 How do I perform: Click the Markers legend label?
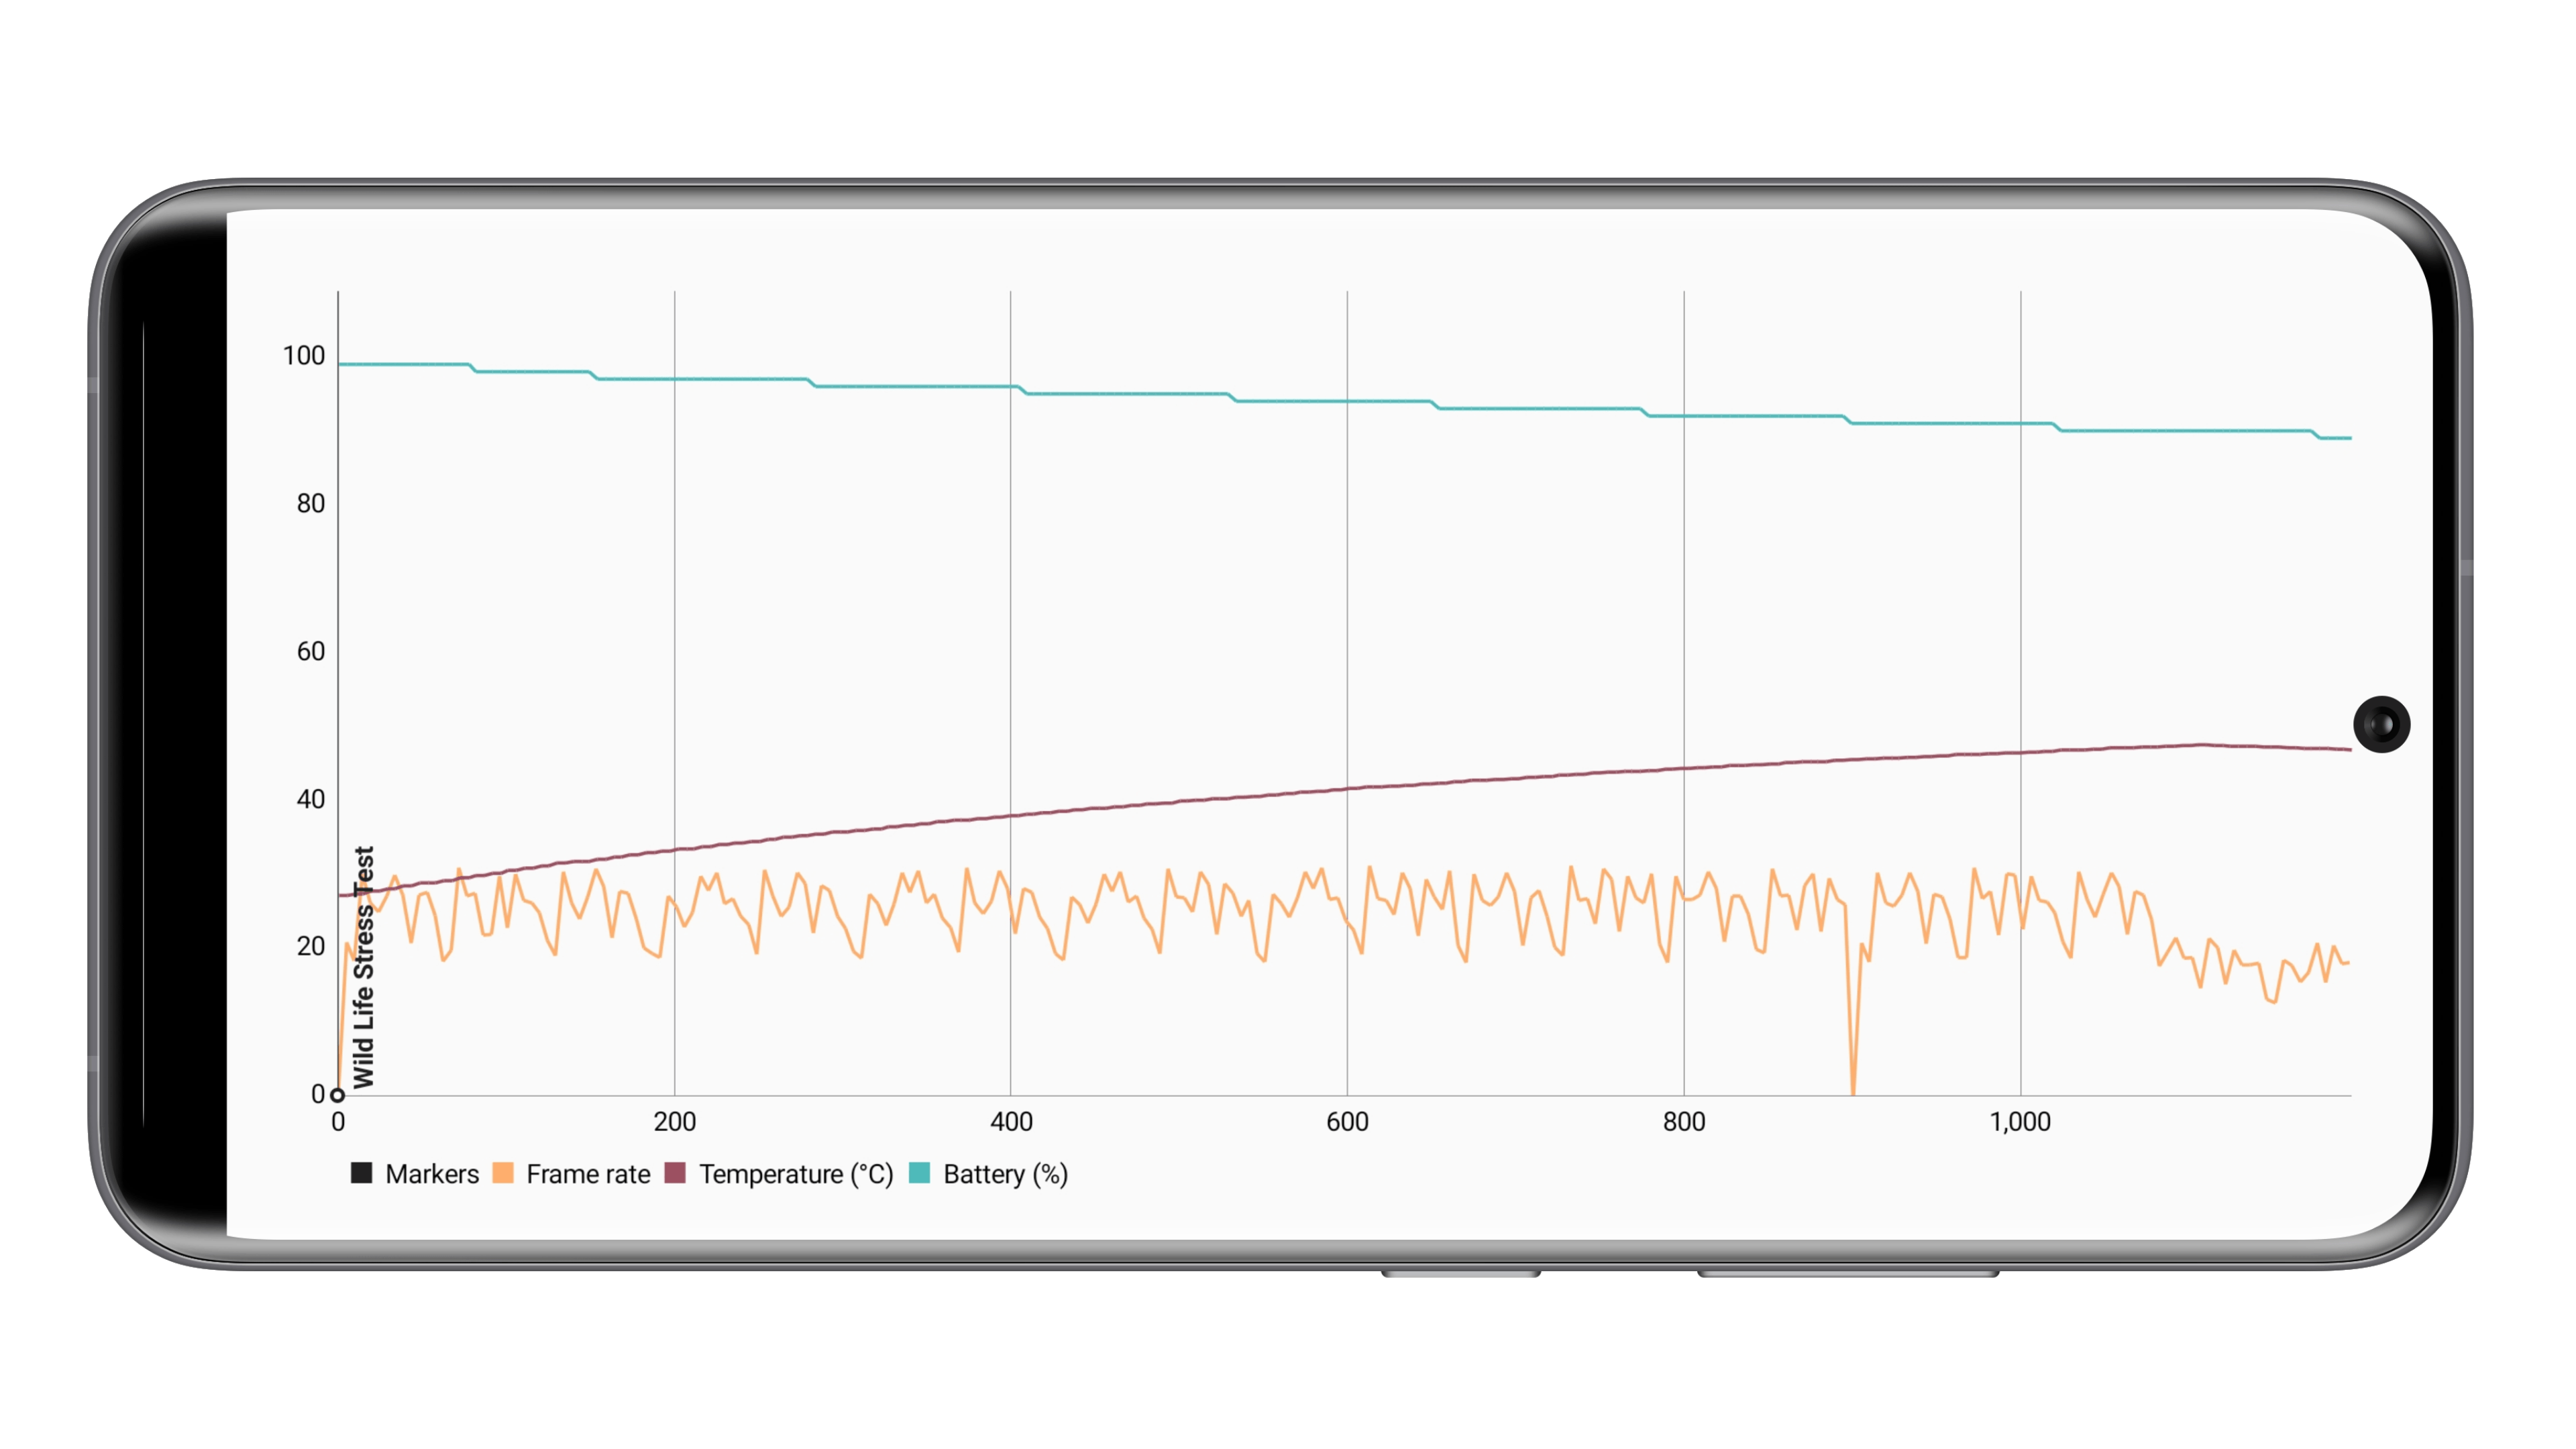pyautogui.click(x=434, y=1173)
